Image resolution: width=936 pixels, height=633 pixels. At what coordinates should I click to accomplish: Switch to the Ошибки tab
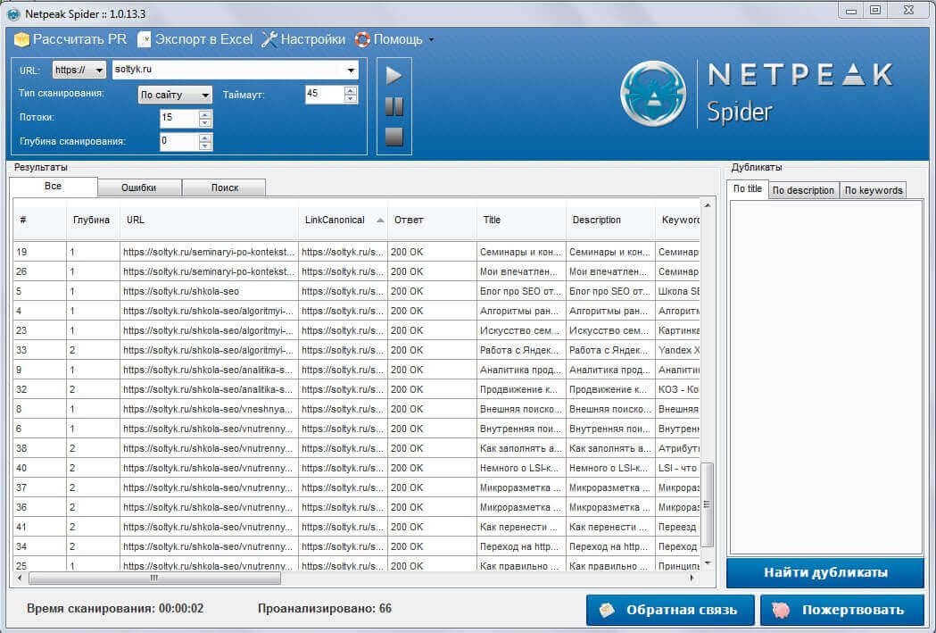[x=139, y=187]
